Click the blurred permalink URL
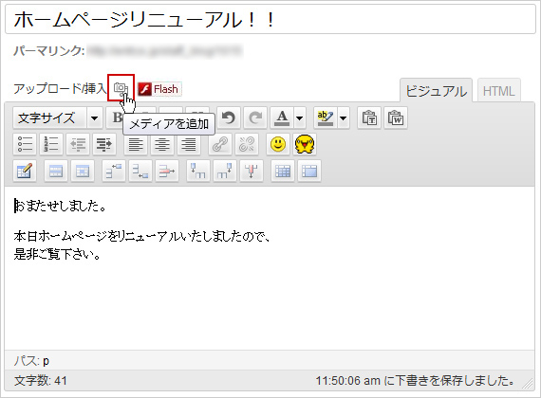Screen dimensions: 541x398 [x=165, y=51]
